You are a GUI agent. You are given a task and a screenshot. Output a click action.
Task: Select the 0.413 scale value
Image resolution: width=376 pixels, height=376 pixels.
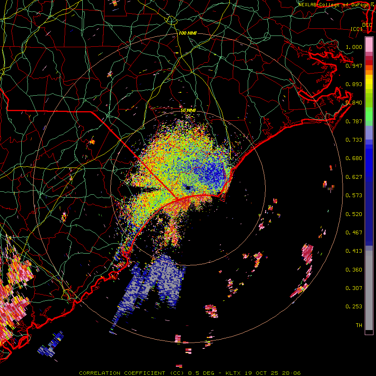pyautogui.click(x=354, y=251)
